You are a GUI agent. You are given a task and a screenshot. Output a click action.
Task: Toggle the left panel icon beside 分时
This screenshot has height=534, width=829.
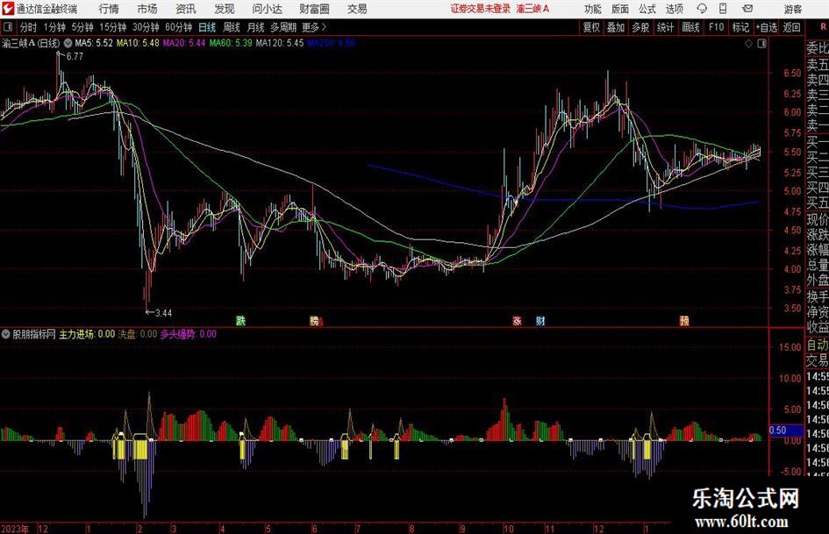tap(8, 27)
